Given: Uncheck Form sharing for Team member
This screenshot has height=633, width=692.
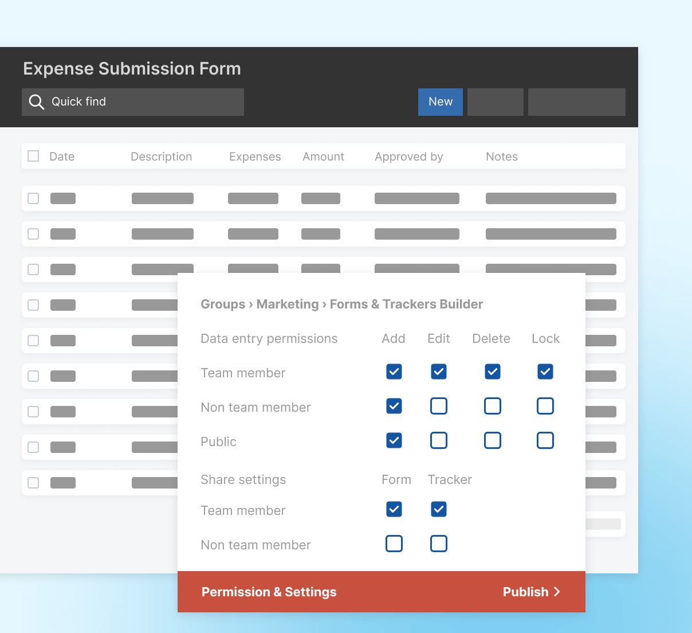Looking at the screenshot, I should point(394,509).
